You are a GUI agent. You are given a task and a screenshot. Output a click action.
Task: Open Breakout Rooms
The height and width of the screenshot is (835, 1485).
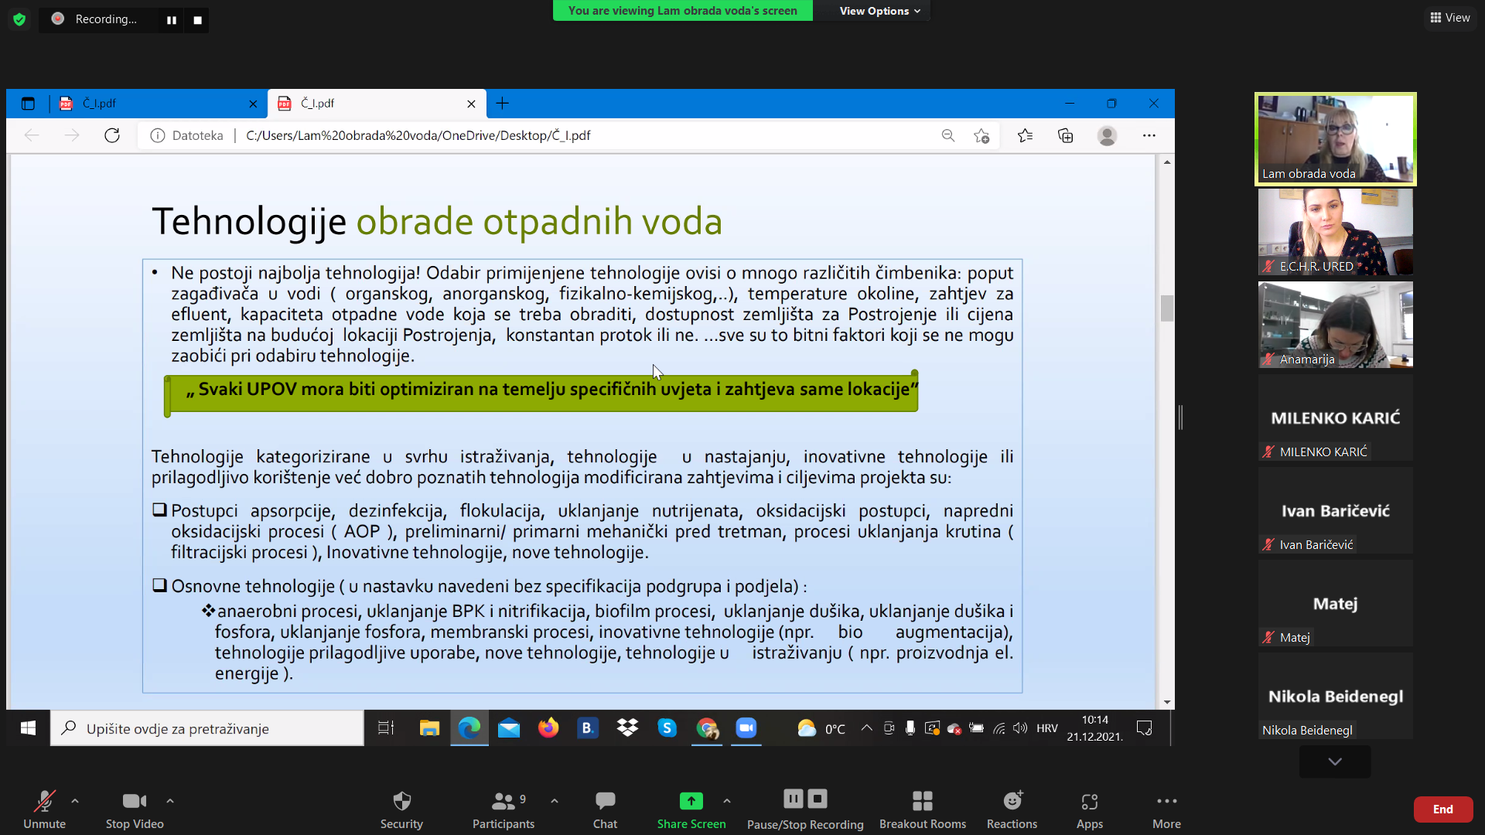coord(922,802)
